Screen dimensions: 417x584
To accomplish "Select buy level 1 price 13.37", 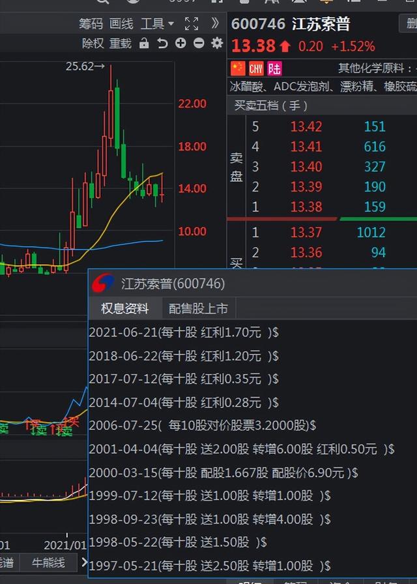I will [x=306, y=233].
